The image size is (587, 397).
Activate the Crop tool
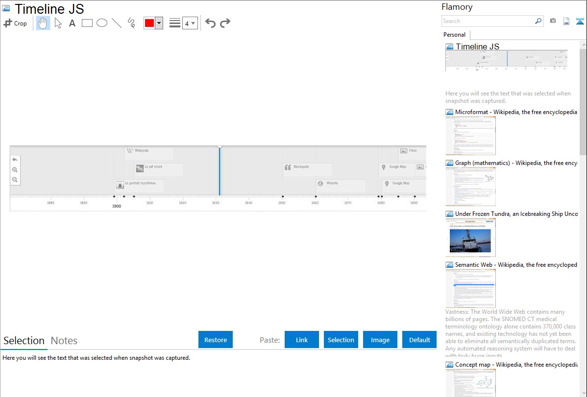(x=15, y=23)
